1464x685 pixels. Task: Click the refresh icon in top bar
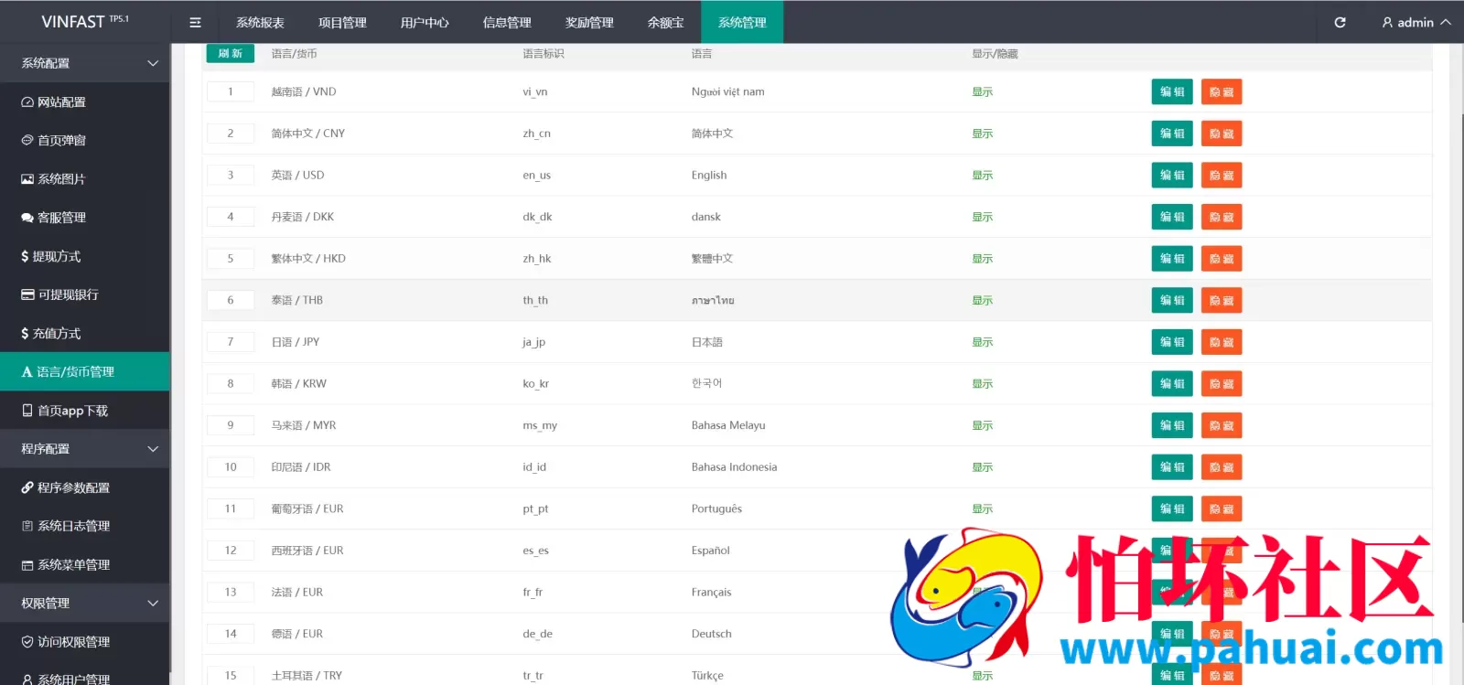[x=1340, y=22]
